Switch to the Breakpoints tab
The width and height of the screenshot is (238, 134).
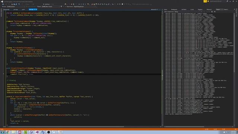(x=174, y=9)
